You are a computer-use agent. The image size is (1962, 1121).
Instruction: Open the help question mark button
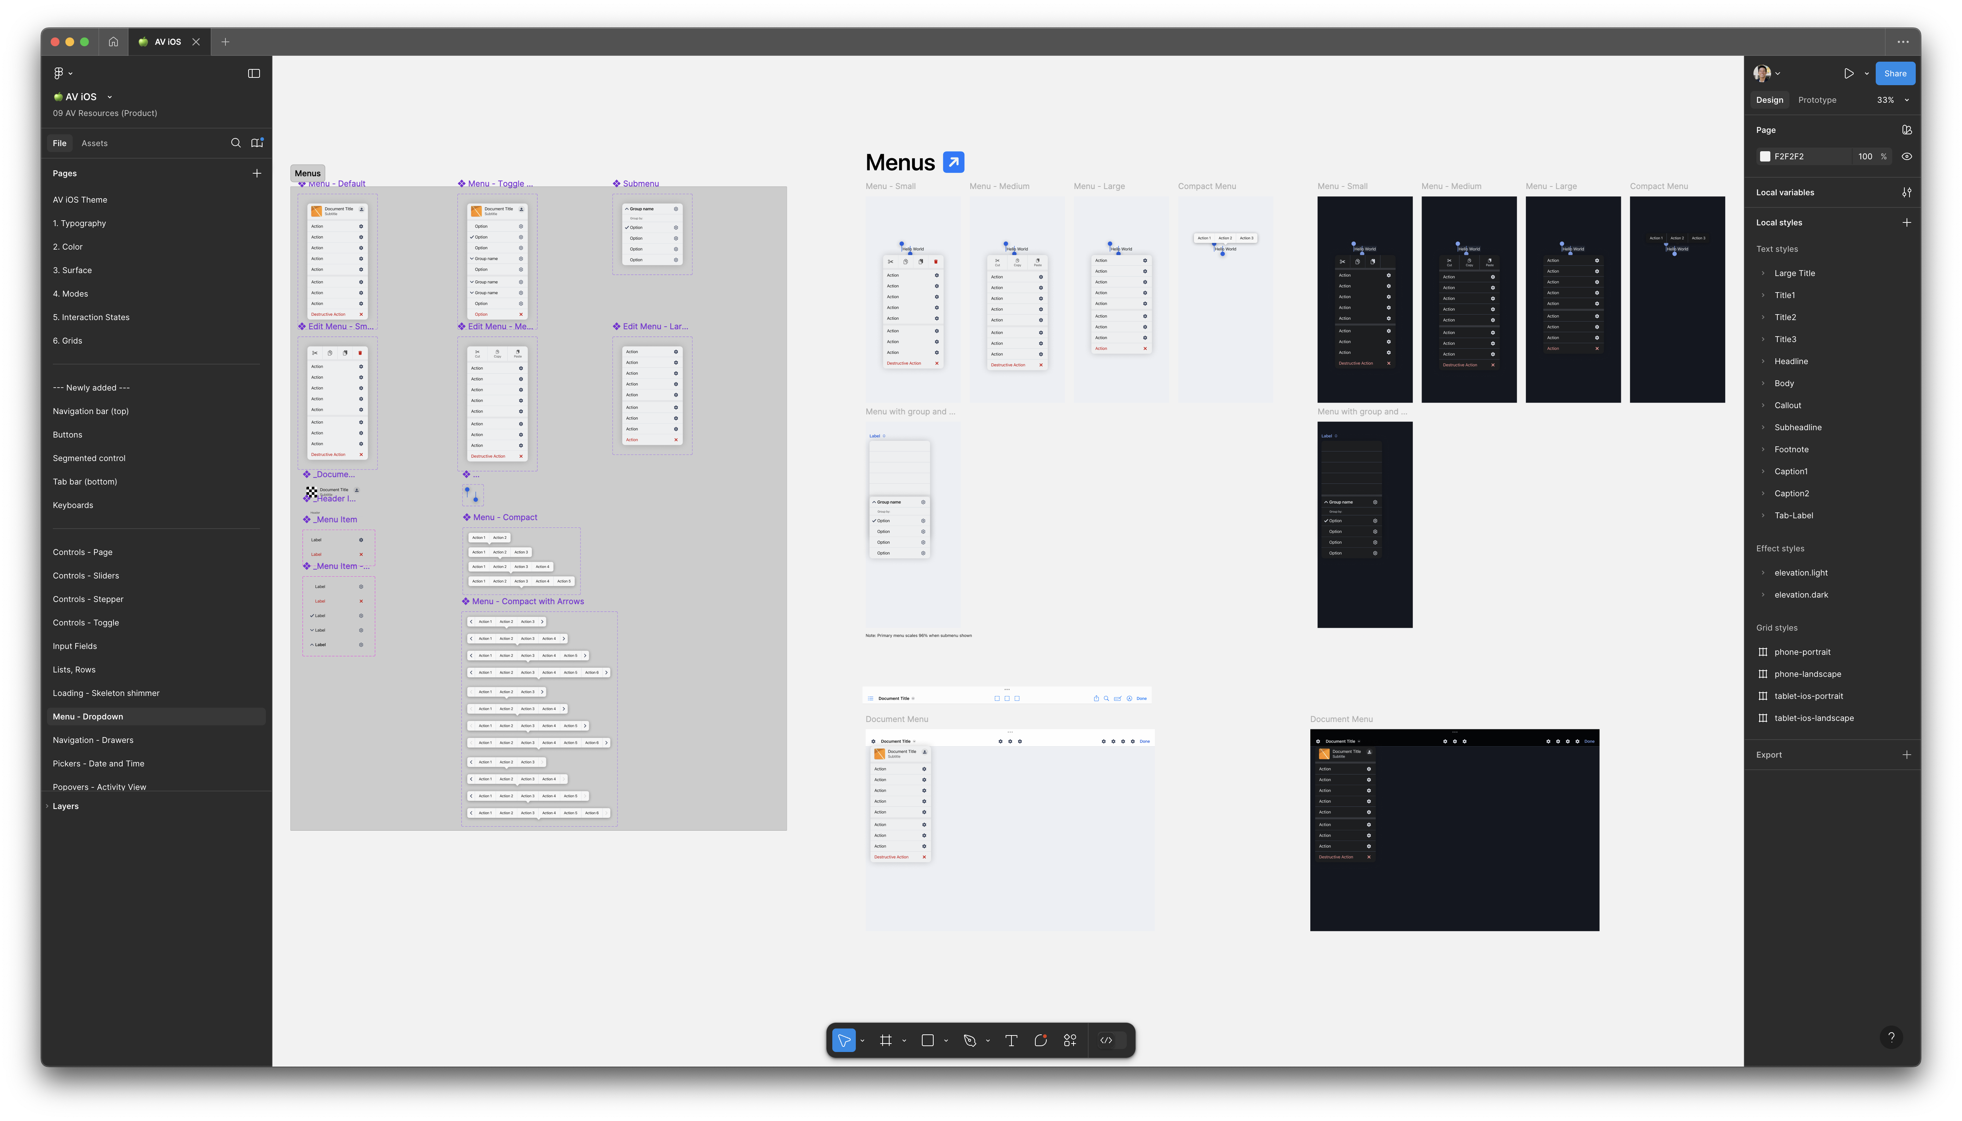click(x=1891, y=1037)
